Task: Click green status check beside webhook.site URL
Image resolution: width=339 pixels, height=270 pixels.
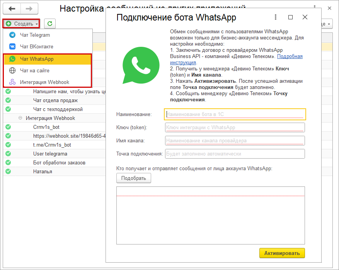Action: [8, 136]
